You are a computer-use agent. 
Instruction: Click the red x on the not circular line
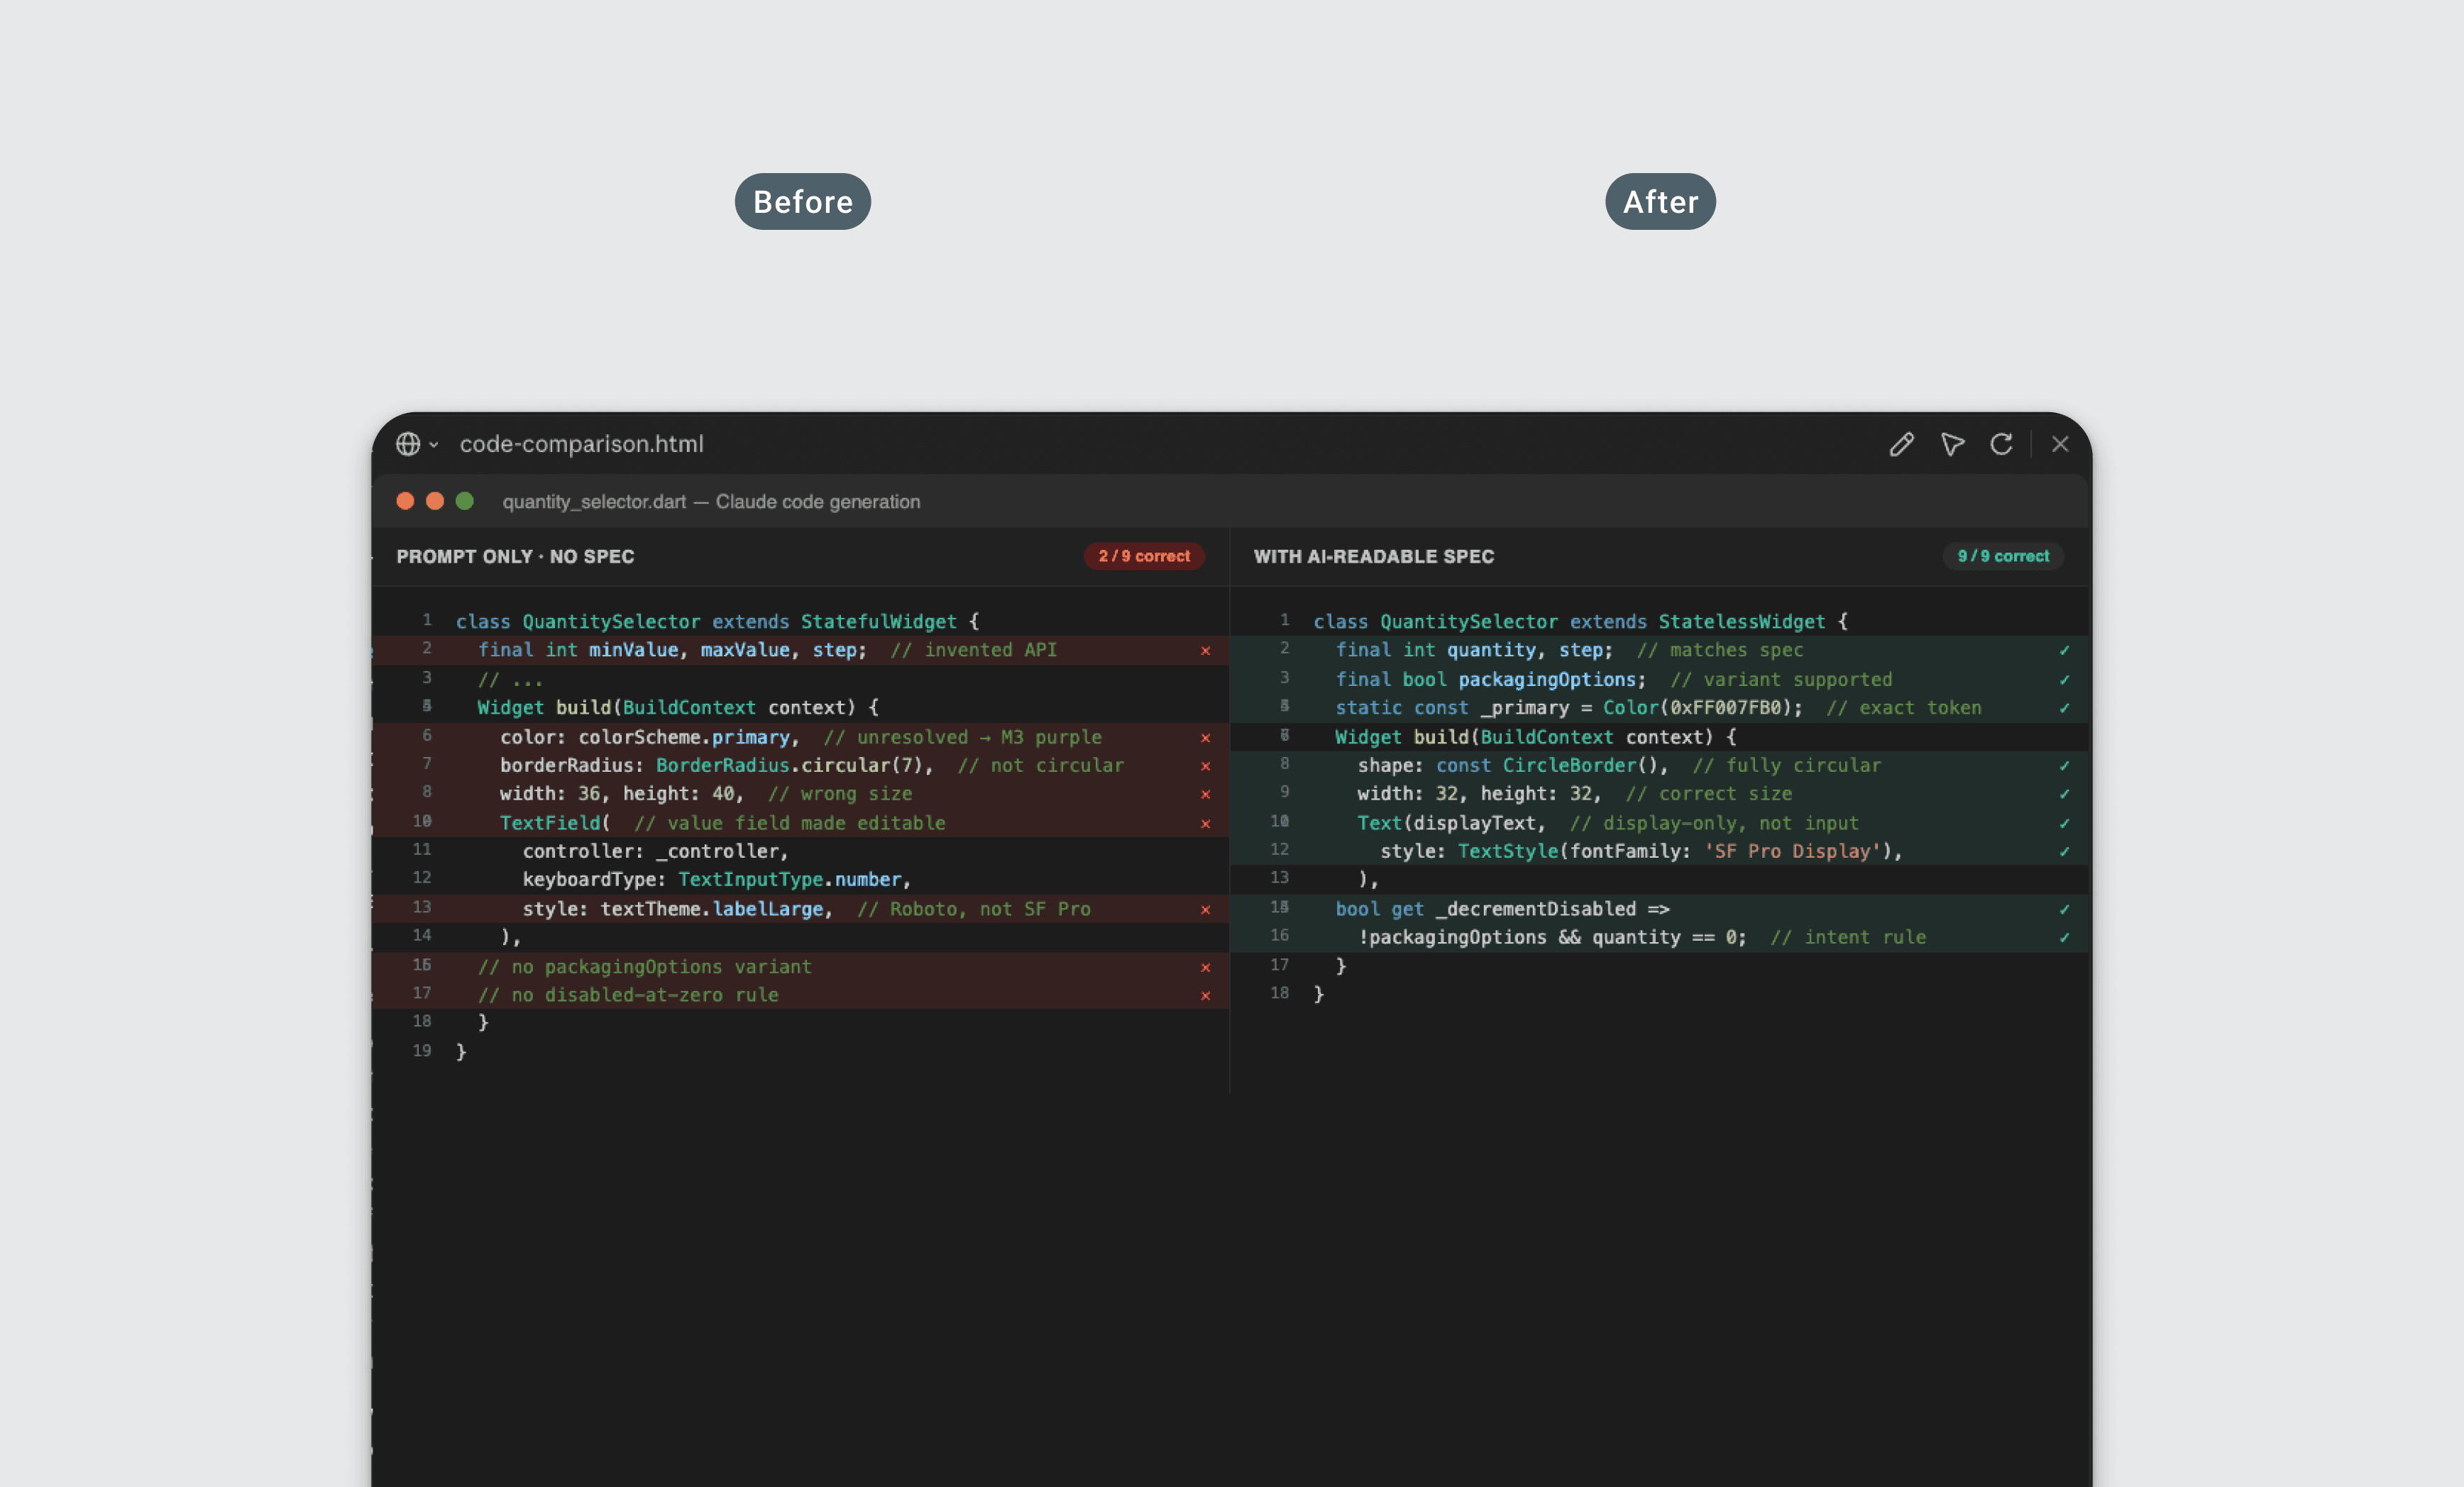tap(1206, 766)
